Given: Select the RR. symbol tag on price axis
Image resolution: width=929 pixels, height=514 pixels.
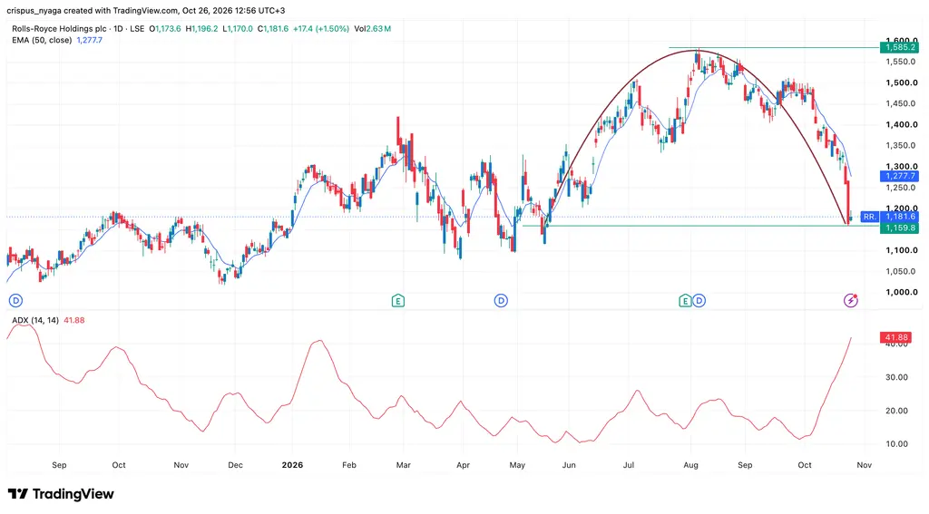Looking at the screenshot, I should [x=869, y=217].
